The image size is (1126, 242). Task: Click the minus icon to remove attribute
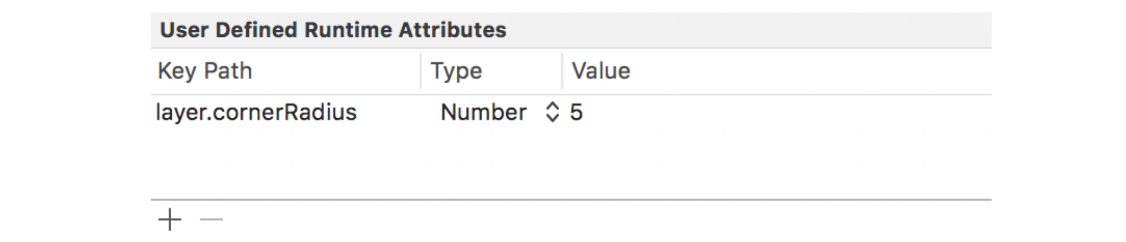211,219
